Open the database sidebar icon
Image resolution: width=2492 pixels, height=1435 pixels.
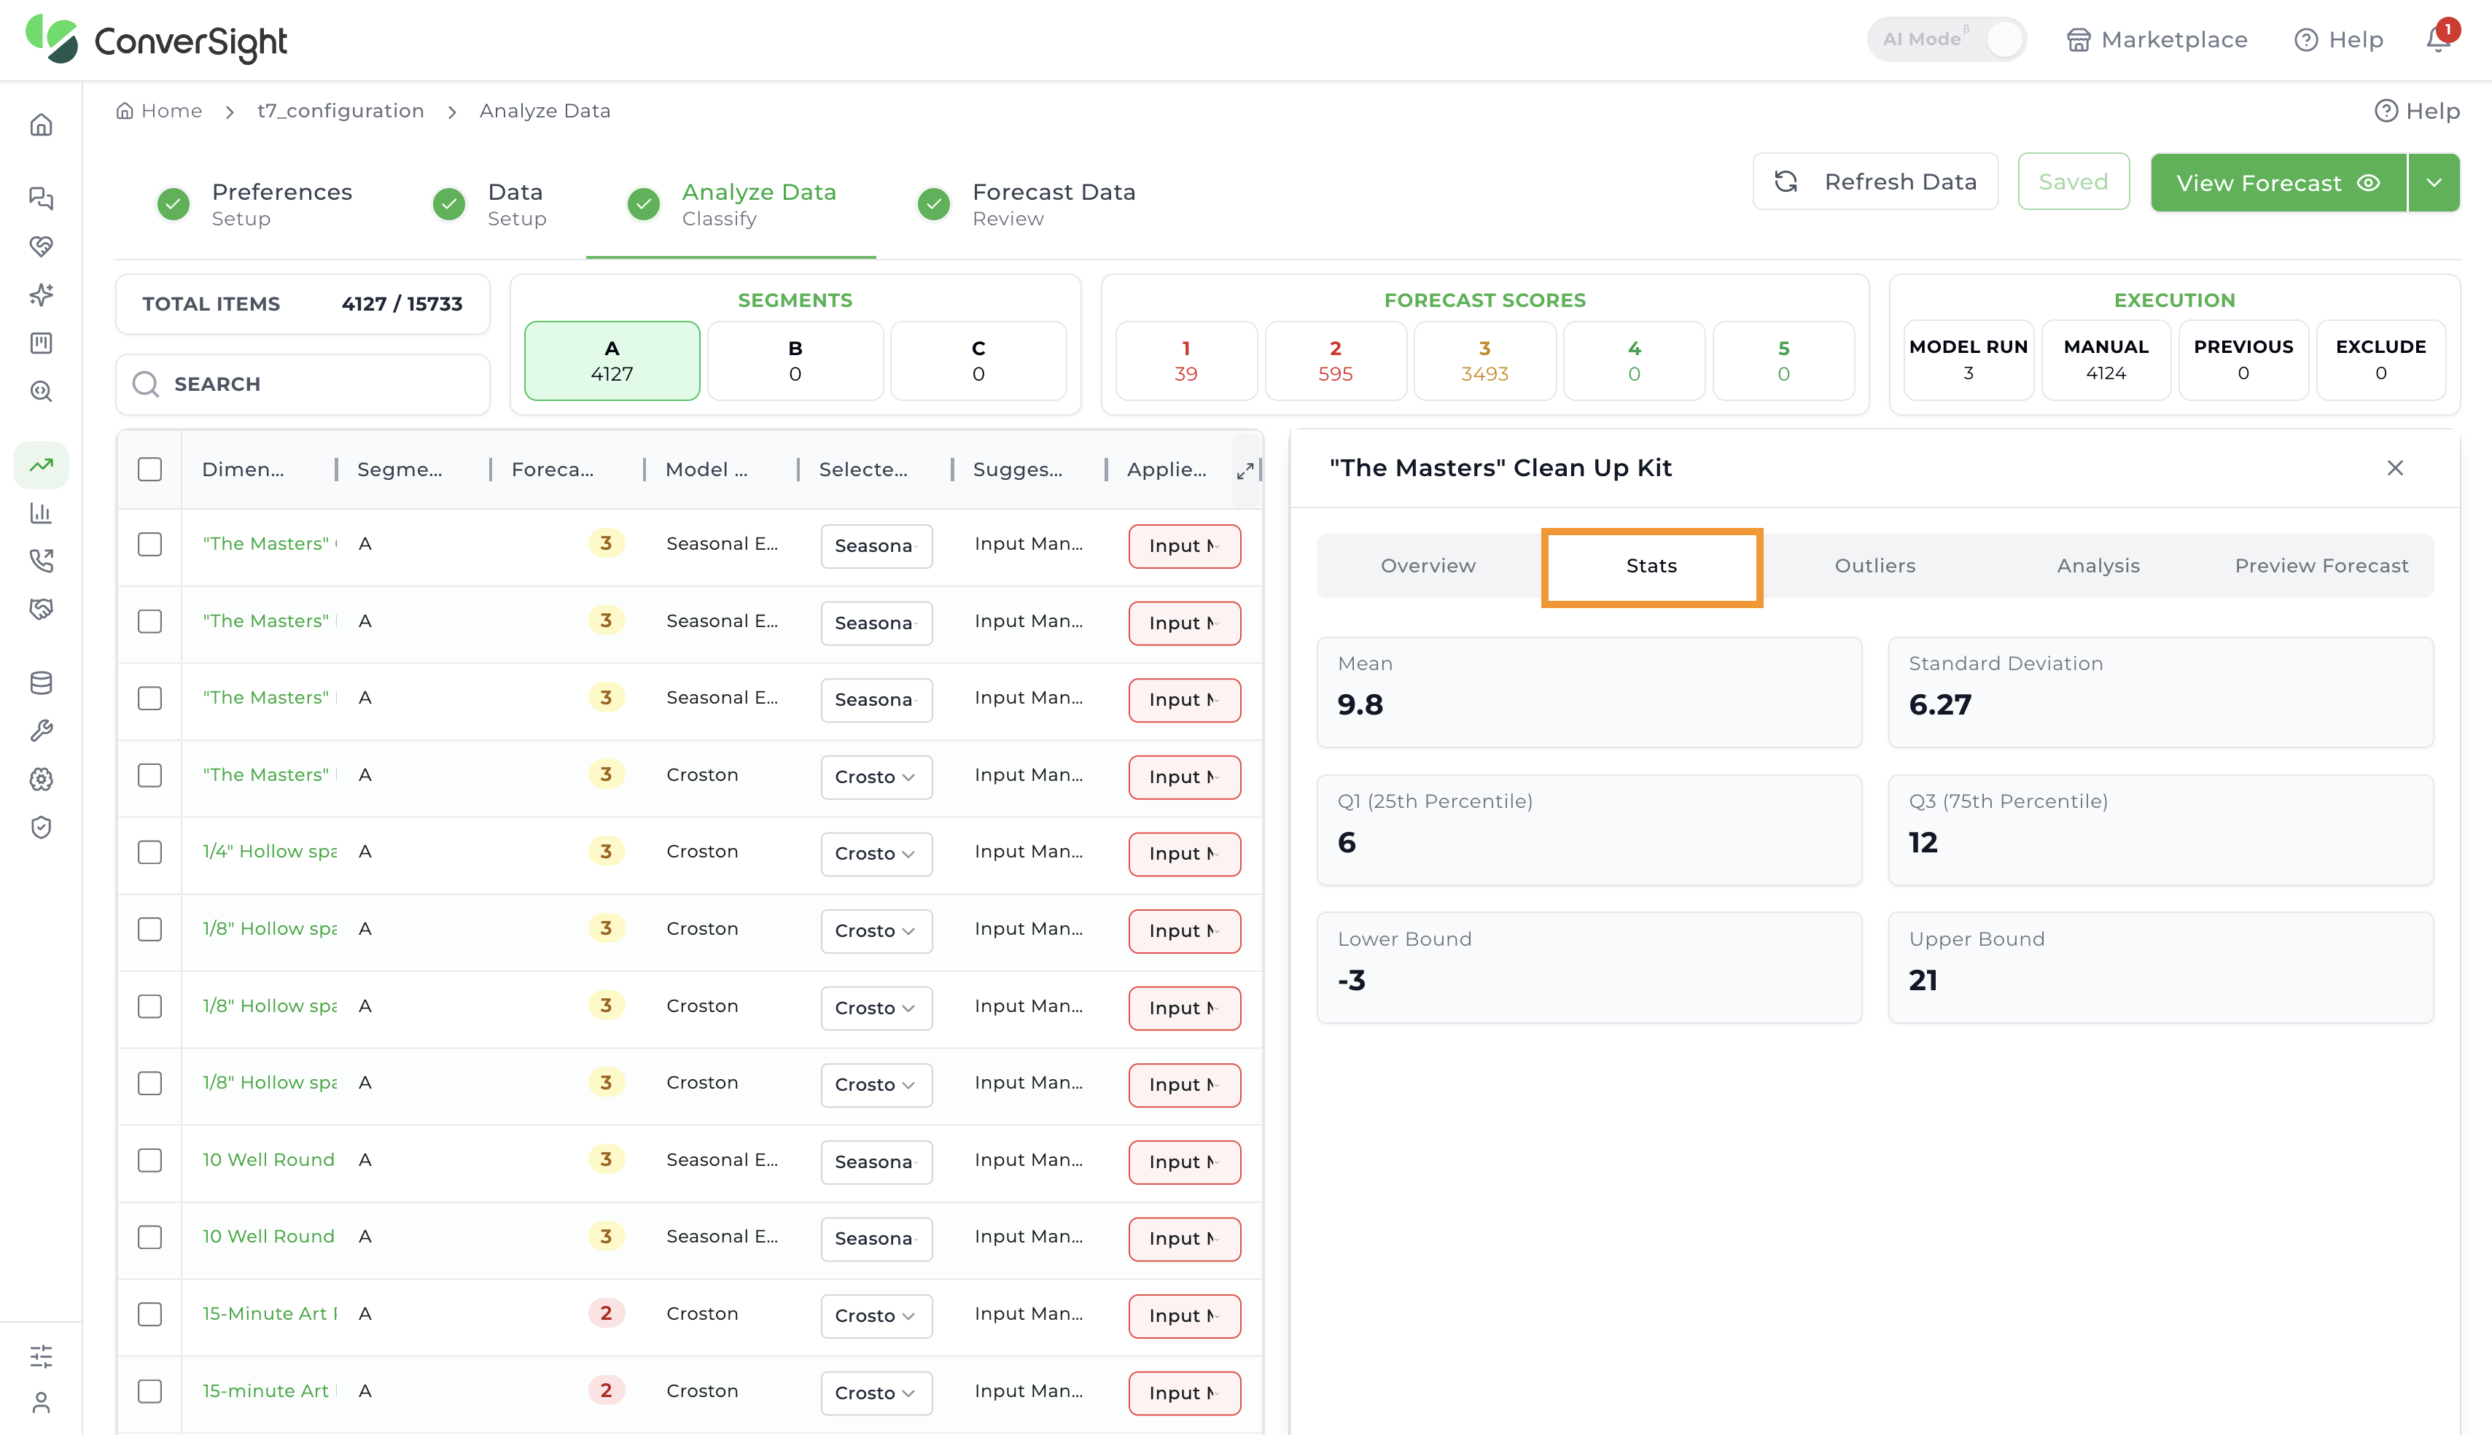tap(40, 682)
